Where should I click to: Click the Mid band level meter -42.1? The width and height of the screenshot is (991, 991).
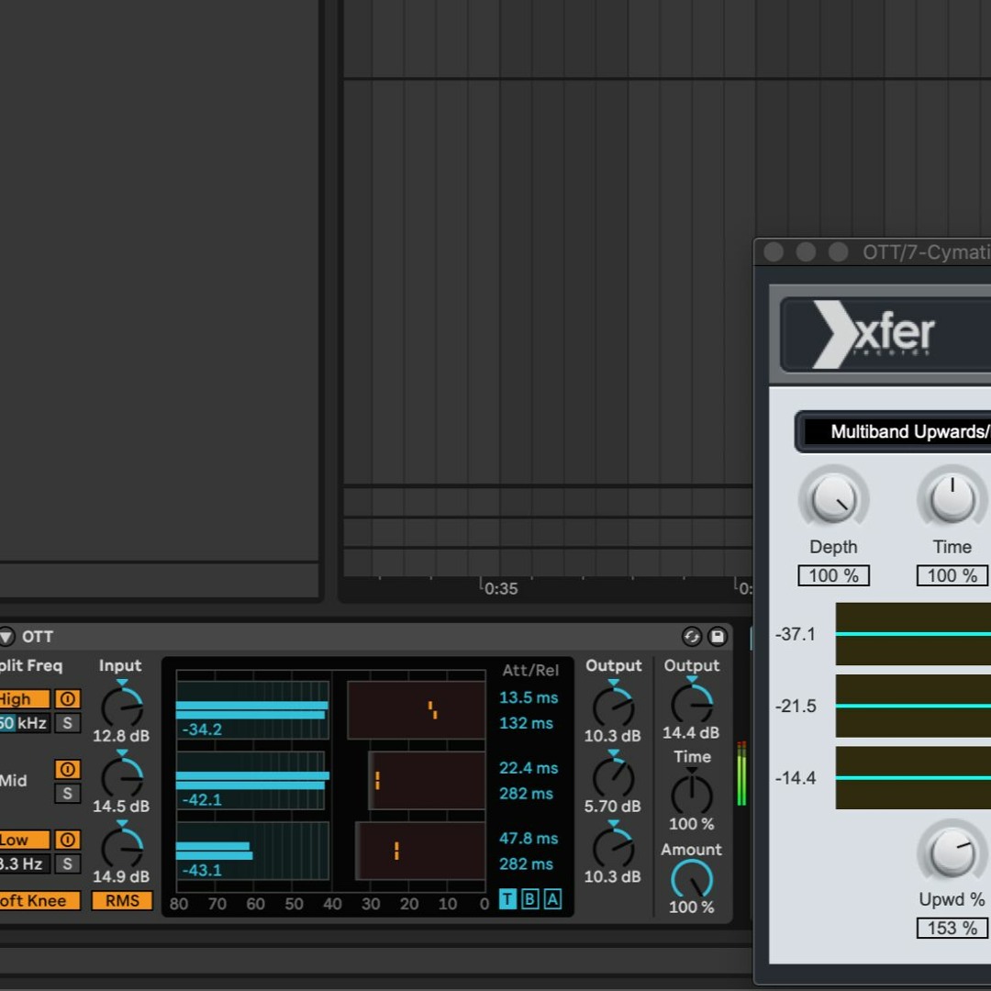click(x=253, y=781)
